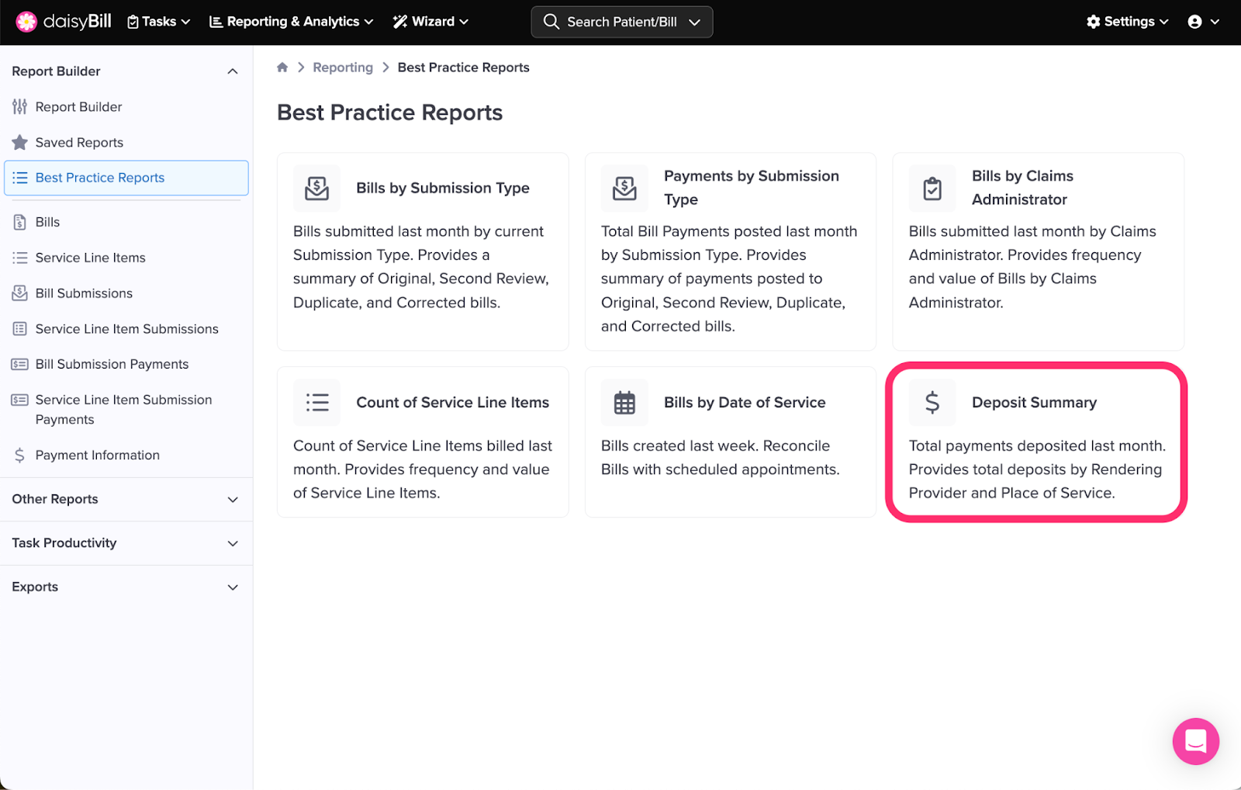This screenshot has height=790, width=1241.
Task: Click the Bills by Date calendar icon
Action: tap(624, 402)
